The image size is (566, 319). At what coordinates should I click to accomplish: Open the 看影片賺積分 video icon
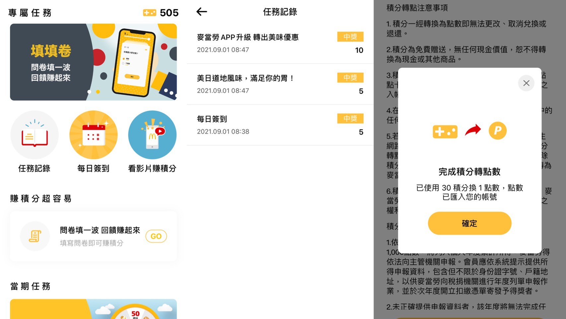tap(152, 135)
